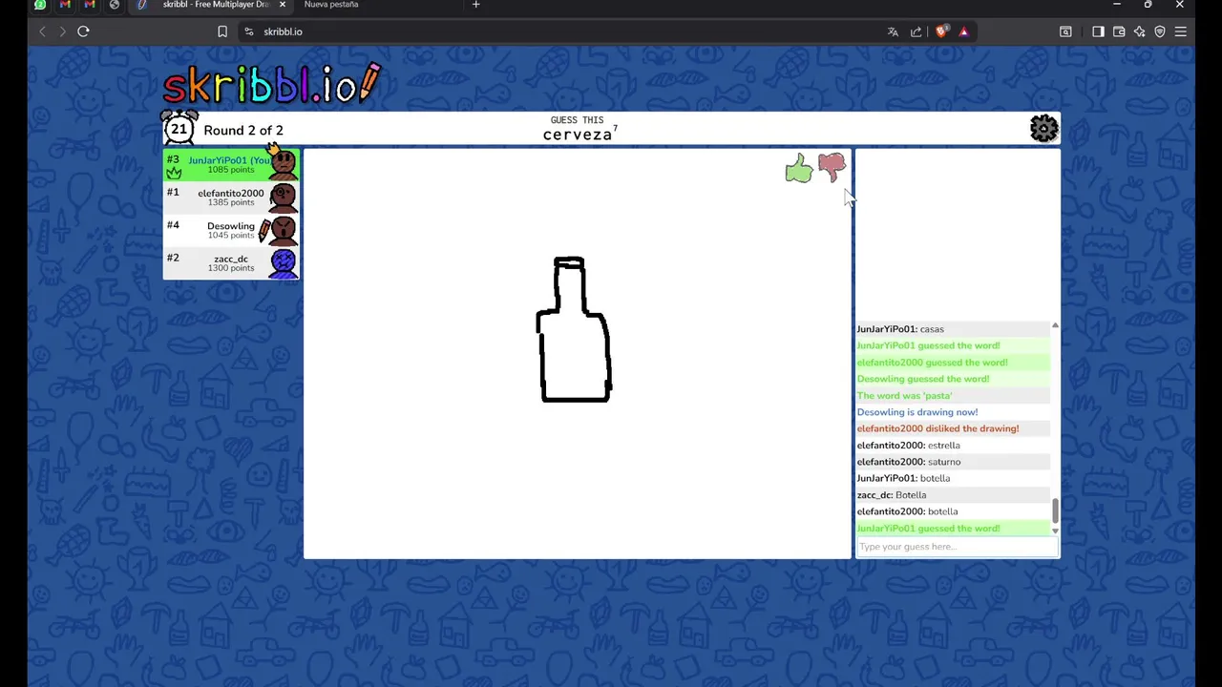Open Brave Wallet icon
The width and height of the screenshot is (1222, 687).
(1119, 31)
